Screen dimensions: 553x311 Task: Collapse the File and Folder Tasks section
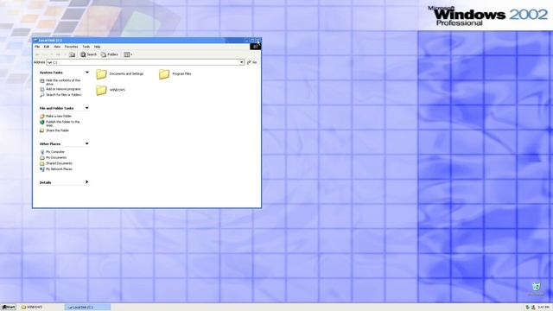click(86, 108)
